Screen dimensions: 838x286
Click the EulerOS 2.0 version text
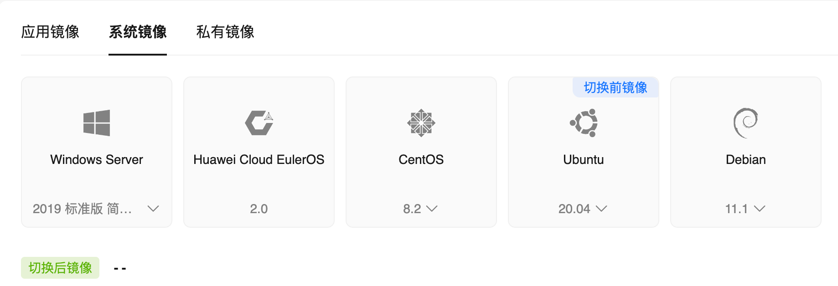[259, 209]
